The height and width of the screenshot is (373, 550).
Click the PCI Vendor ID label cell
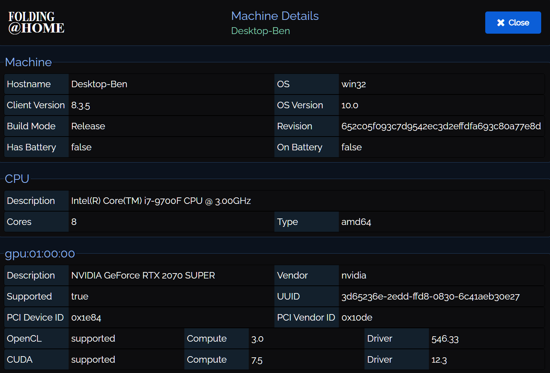[x=307, y=318]
